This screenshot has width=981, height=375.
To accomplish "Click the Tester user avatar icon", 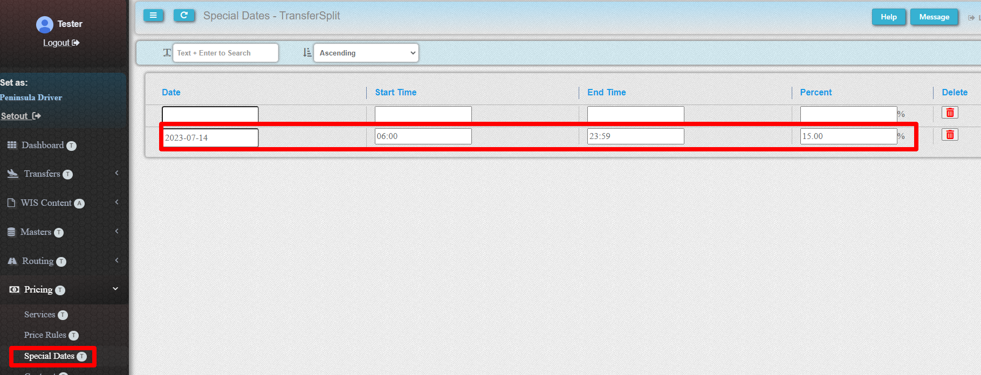I will point(45,24).
